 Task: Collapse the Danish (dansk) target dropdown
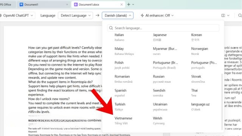pos(118,15)
